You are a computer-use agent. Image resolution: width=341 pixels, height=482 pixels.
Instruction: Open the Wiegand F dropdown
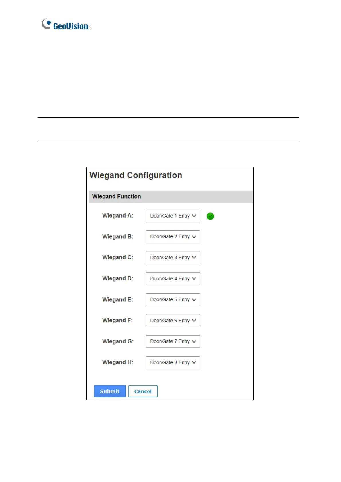pyautogui.click(x=173, y=321)
